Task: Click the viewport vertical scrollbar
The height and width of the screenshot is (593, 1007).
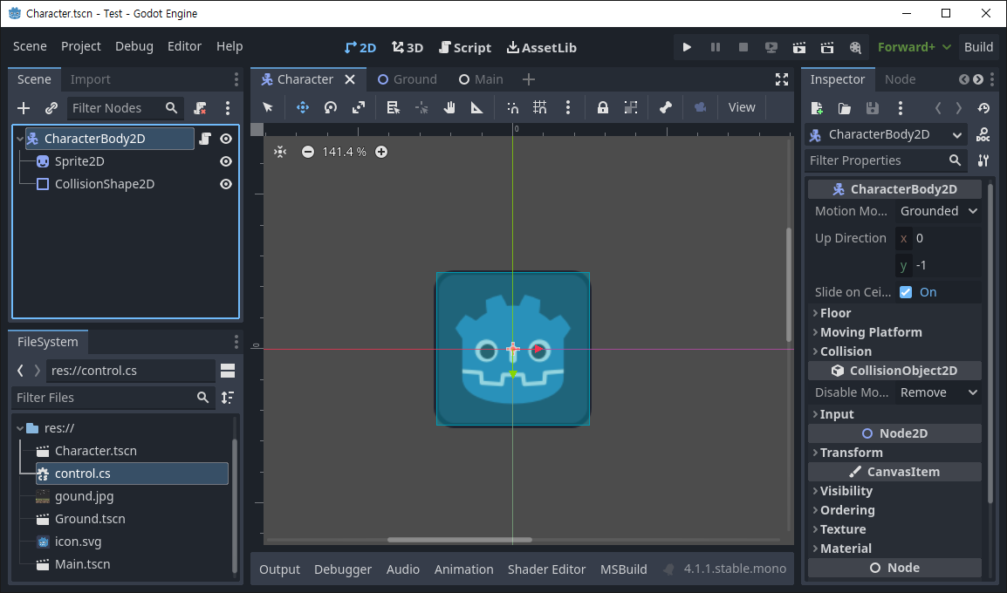Action: (x=790, y=285)
